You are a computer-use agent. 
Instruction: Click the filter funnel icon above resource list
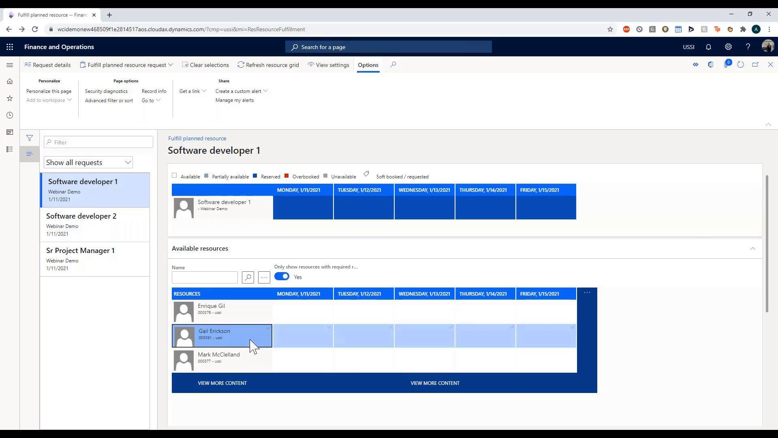pyautogui.click(x=30, y=138)
